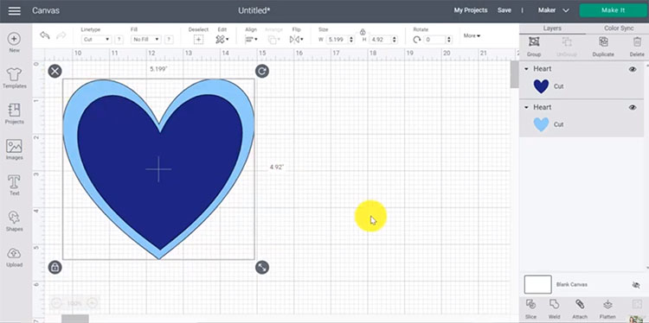Click the light blue heart layer swatch
The image size is (649, 323).
pos(541,124)
